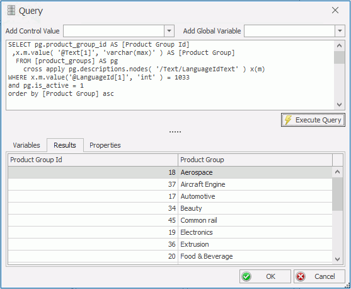Click the results grid scroll-down arrow
Viewport: 351px width, 289px height.
[337, 259]
